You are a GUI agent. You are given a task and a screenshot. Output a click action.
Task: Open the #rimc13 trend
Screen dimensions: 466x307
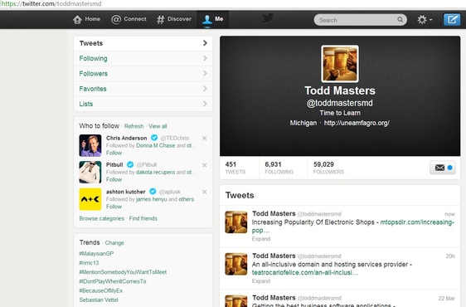pyautogui.click(x=89, y=263)
